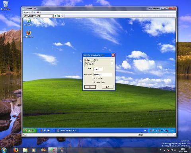Select the highlighted red-green taskbar app
Viewport: 191px width, 153px height.
[53, 150]
